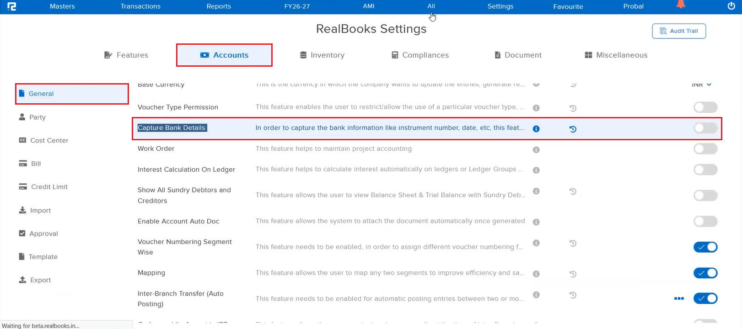The width and height of the screenshot is (742, 329).
Task: Toggle Voucher Type Permission switch
Action: (705, 107)
